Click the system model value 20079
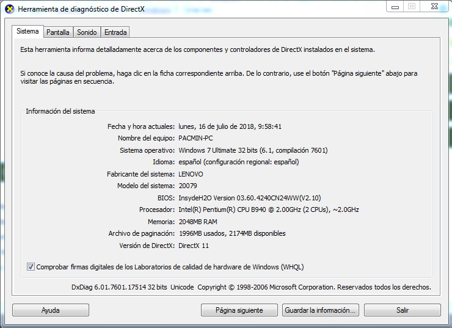Screen dimensions: 452x328 [x=188, y=186]
